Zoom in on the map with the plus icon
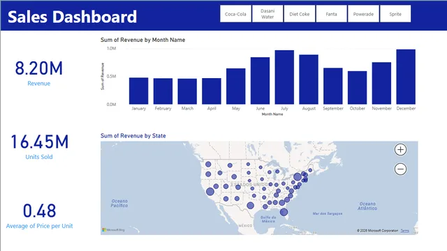 pyautogui.click(x=400, y=149)
